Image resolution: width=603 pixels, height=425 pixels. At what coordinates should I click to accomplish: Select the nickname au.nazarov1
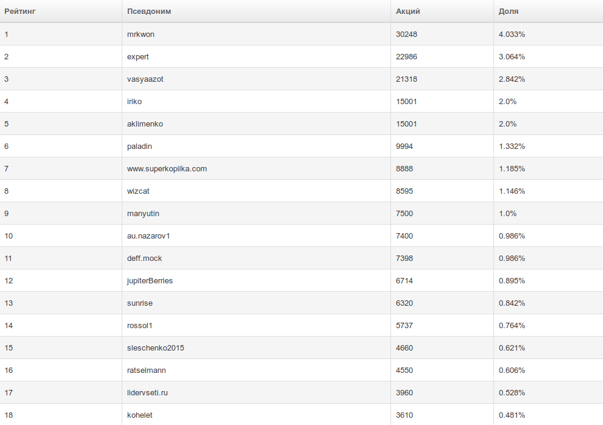coord(148,236)
